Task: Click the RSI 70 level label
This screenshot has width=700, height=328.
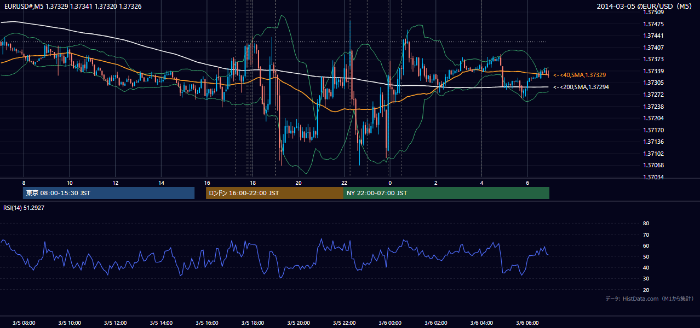Action: tap(646, 235)
